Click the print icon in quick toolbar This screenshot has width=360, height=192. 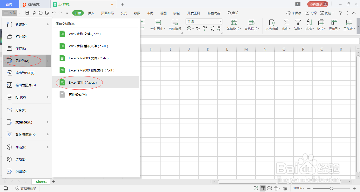[x=41, y=13]
